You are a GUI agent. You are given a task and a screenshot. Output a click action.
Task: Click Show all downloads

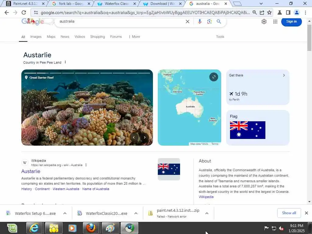pos(289,213)
